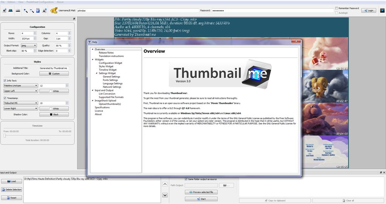
Task: Open Info Text White color swatch
Action: pyautogui.click(x=54, y=91)
